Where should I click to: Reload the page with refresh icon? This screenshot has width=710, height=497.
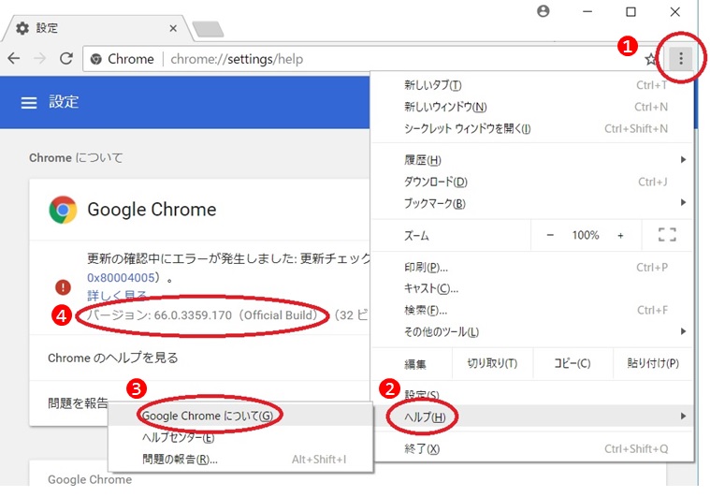(66, 58)
